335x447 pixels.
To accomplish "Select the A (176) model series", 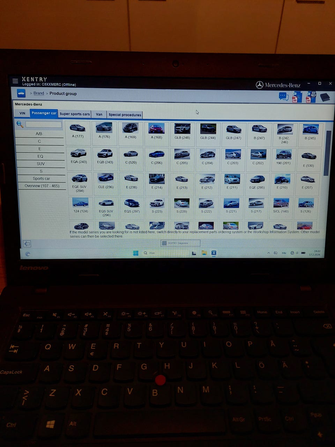I will click(104, 133).
